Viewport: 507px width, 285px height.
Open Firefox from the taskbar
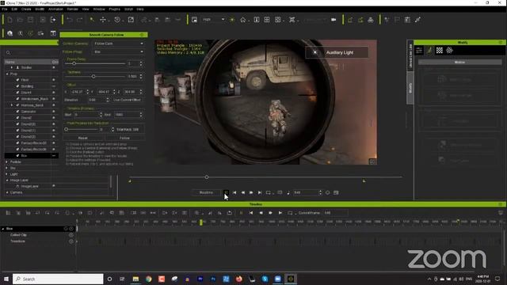pyautogui.click(x=239, y=279)
